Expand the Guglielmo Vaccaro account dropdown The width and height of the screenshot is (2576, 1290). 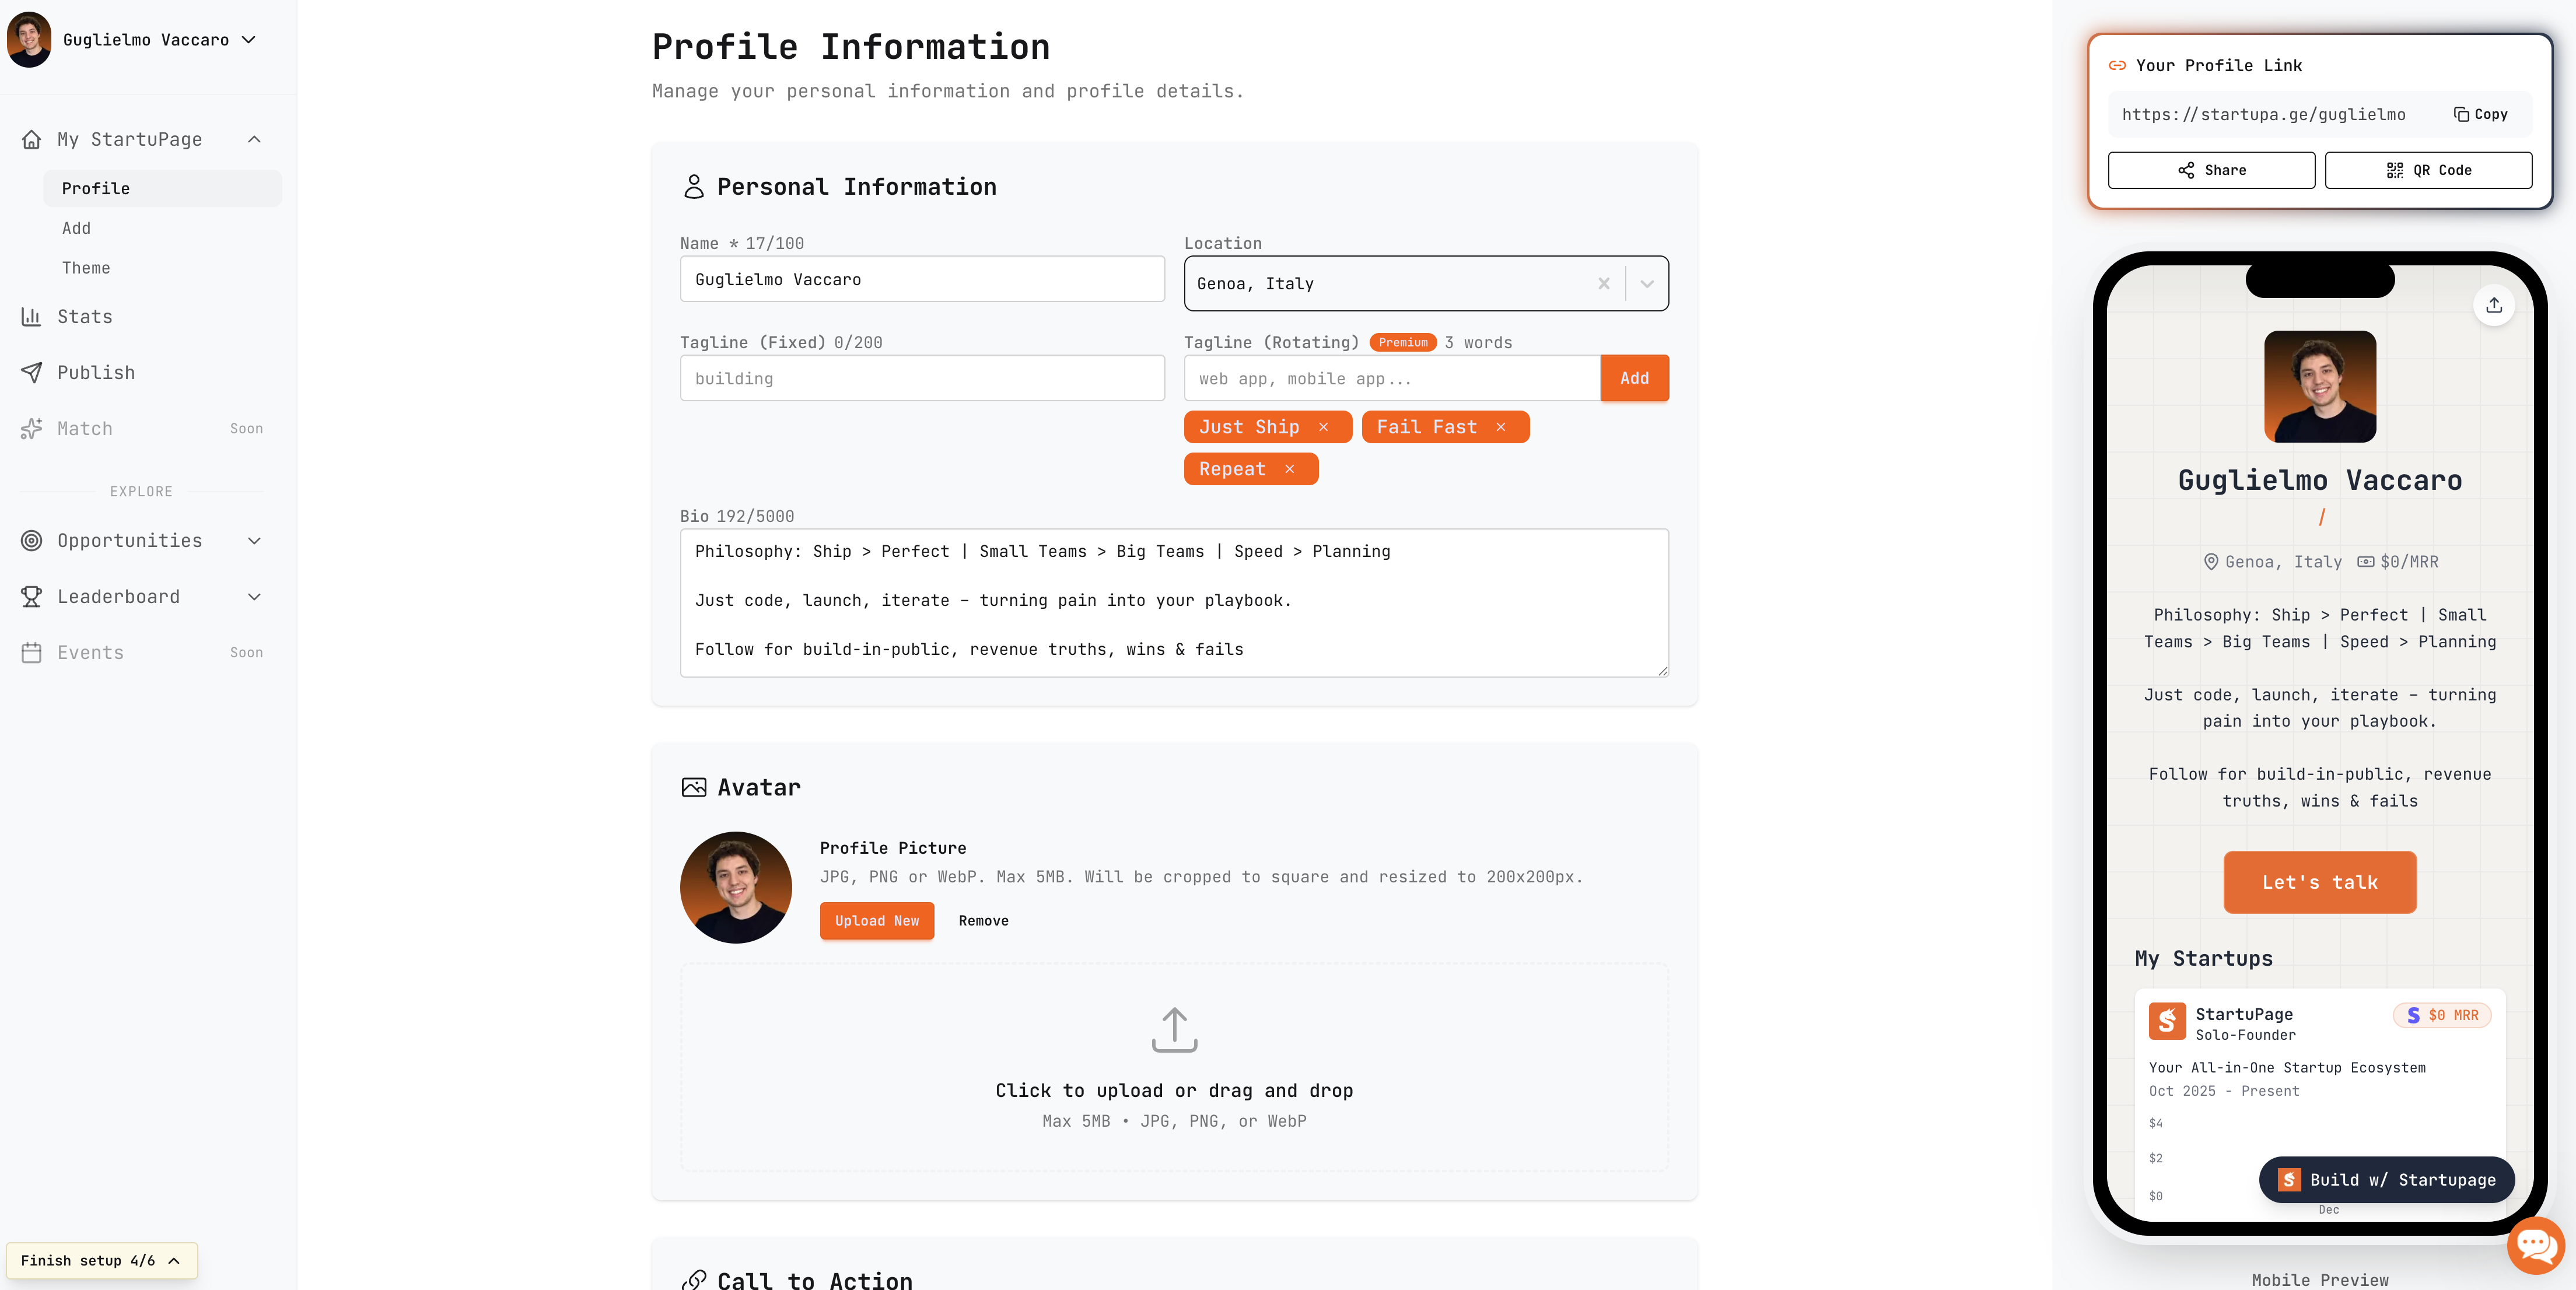(249, 39)
